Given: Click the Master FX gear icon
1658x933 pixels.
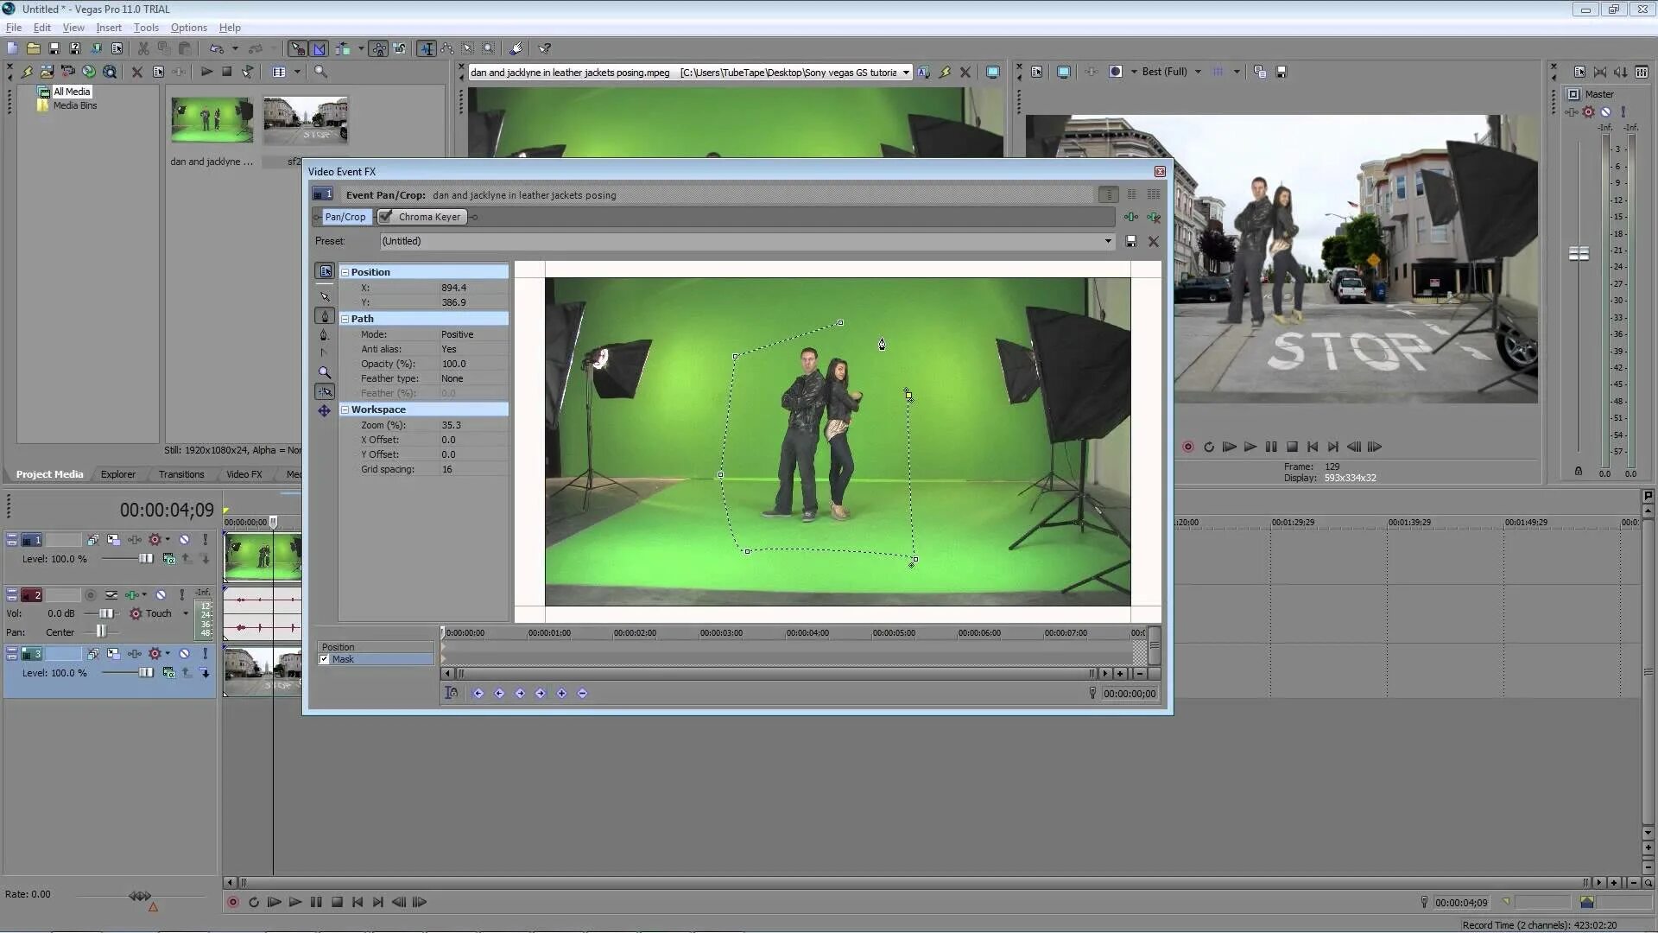Looking at the screenshot, I should (1588, 111).
